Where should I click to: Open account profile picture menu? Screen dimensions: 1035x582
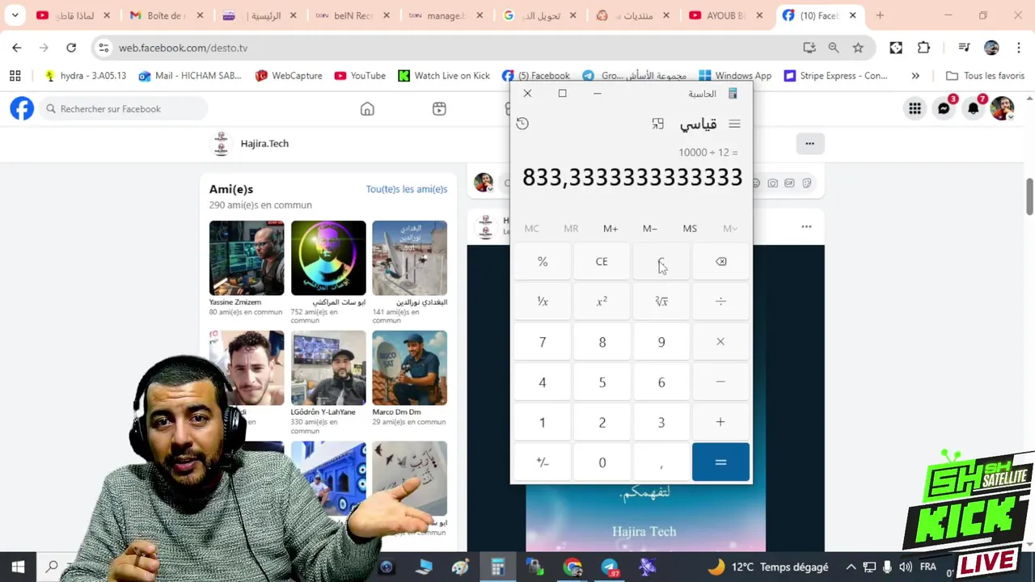(1003, 108)
